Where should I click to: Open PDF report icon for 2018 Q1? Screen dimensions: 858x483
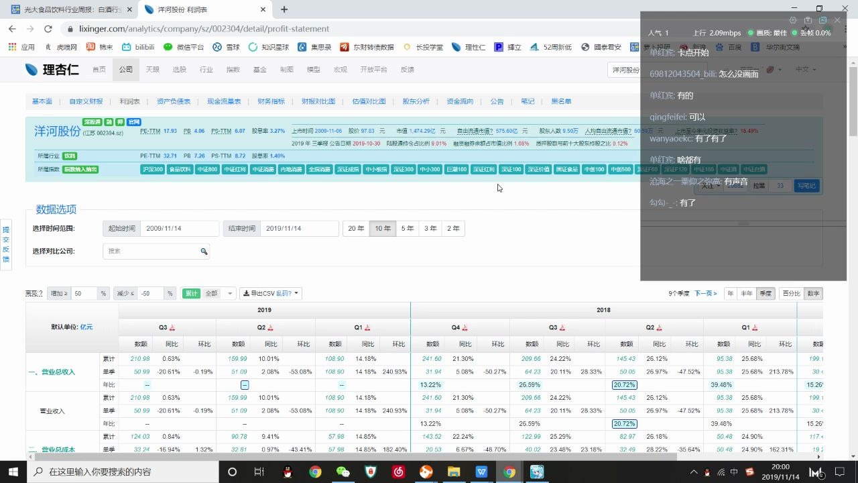click(x=755, y=328)
